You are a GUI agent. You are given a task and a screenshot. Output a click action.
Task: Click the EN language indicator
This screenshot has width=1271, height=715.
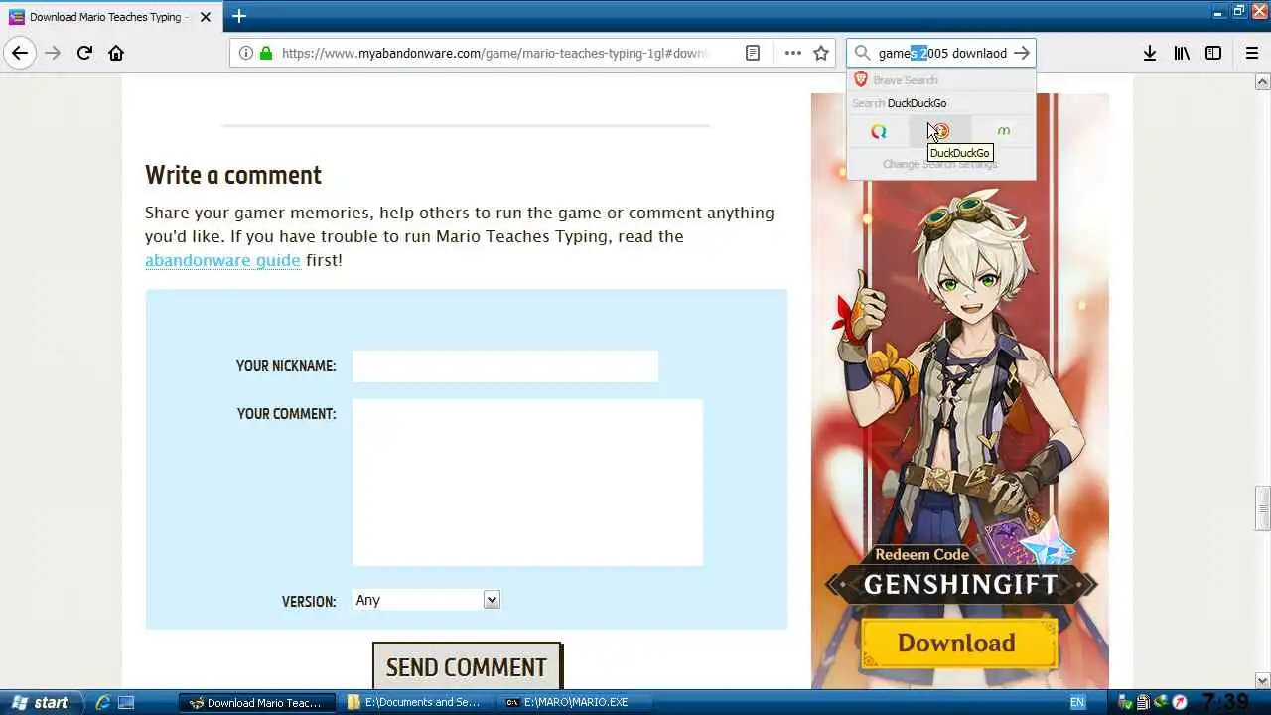coord(1077,702)
